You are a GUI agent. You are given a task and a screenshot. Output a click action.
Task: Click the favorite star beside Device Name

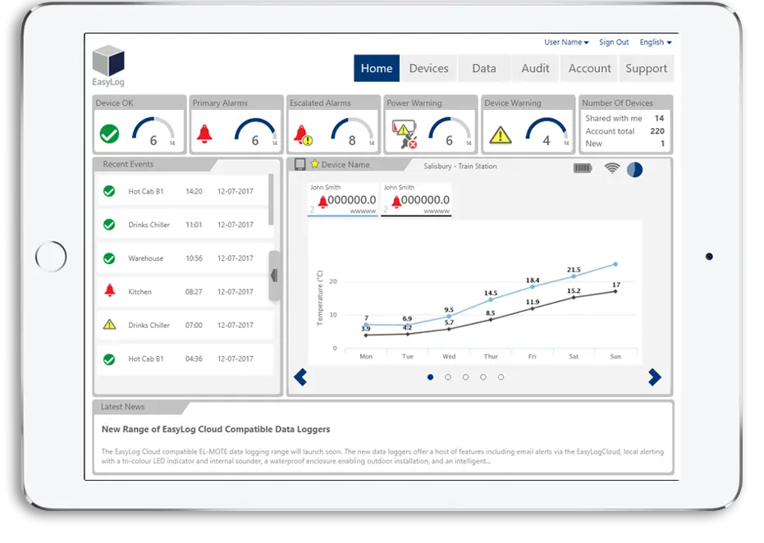pyautogui.click(x=314, y=165)
